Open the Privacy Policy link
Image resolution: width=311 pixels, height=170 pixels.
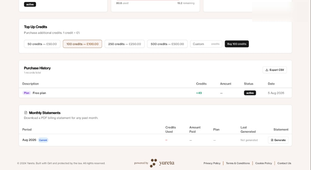212,163
